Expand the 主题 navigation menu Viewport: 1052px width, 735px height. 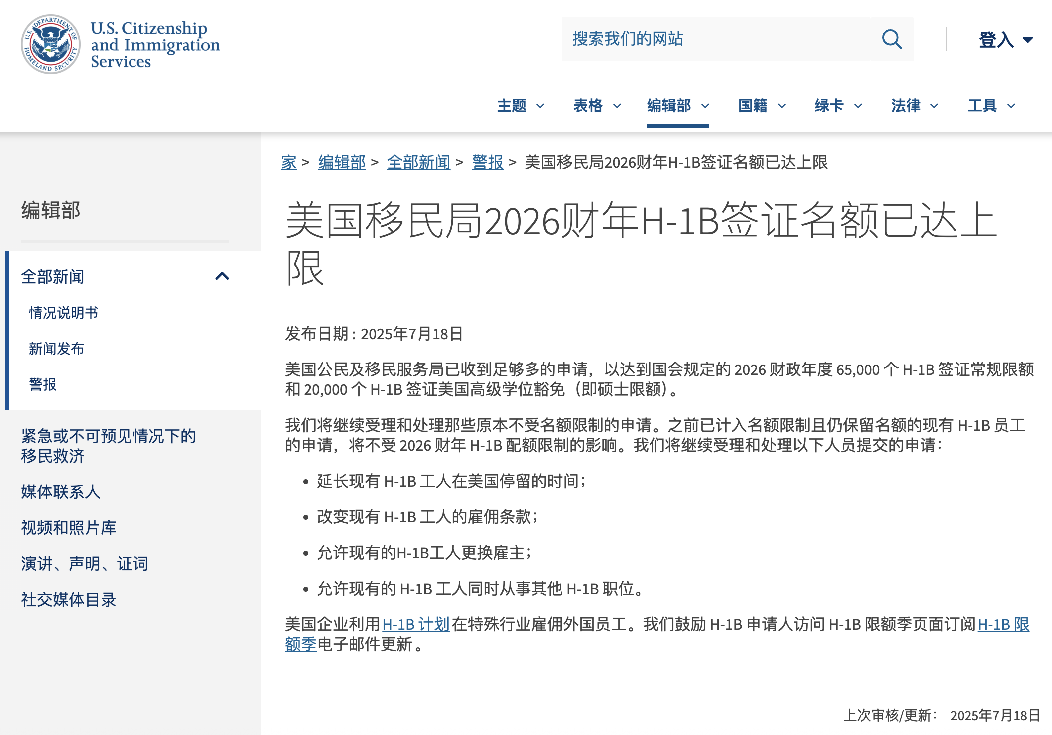pyautogui.click(x=520, y=106)
